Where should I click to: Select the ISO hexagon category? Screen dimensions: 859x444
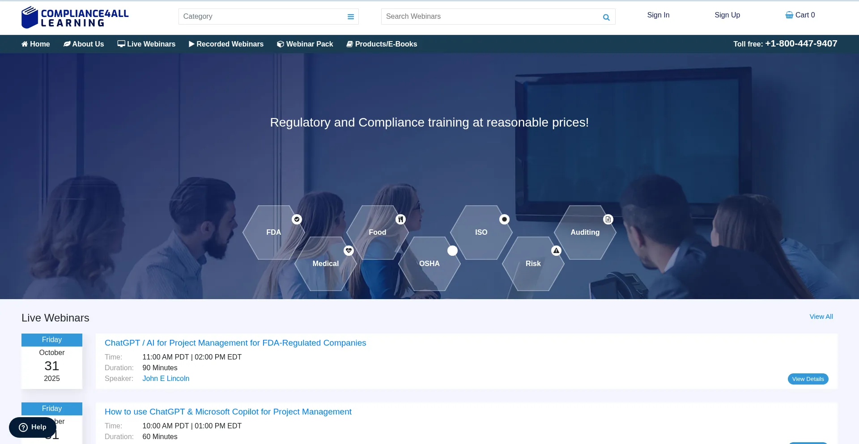click(481, 233)
